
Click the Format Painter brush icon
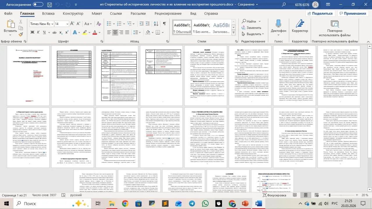21,35
